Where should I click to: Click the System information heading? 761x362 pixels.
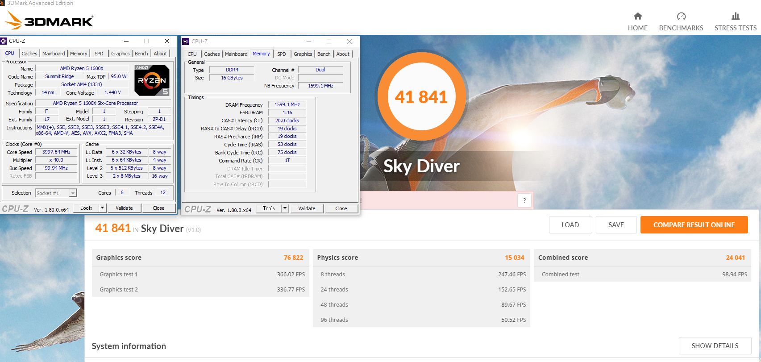[x=129, y=346]
